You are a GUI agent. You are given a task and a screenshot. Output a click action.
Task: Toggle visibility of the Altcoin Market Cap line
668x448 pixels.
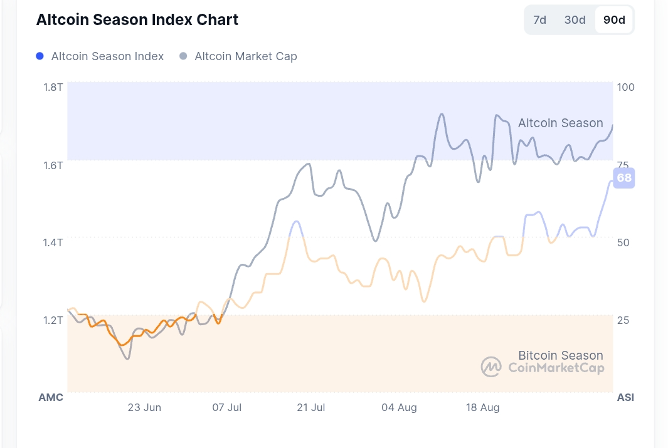(245, 56)
